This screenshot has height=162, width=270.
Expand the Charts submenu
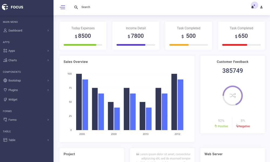49,60
